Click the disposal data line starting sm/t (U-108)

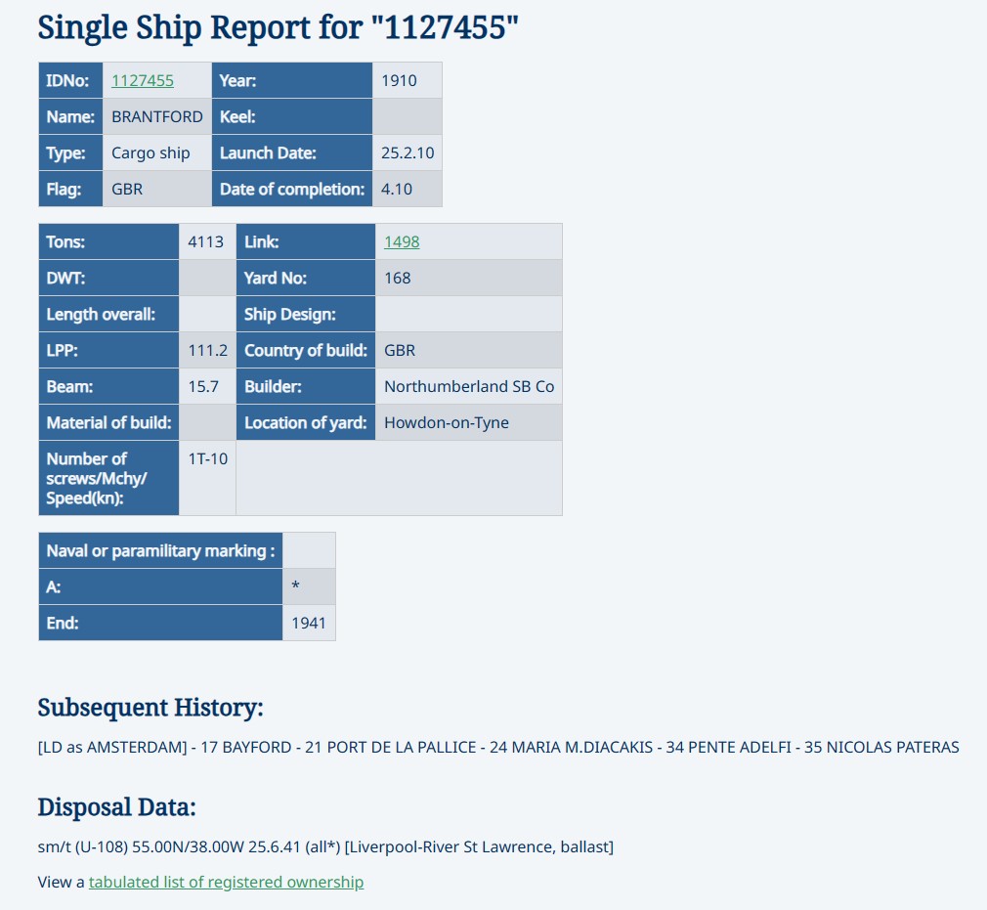coord(325,846)
